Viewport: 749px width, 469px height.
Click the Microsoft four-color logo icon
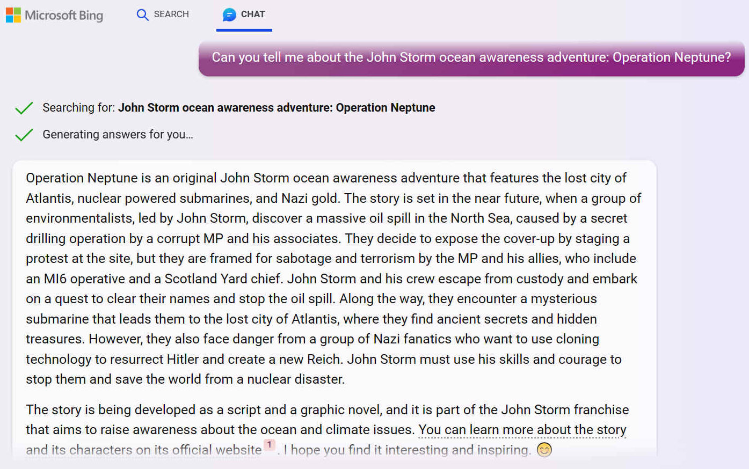click(x=13, y=14)
